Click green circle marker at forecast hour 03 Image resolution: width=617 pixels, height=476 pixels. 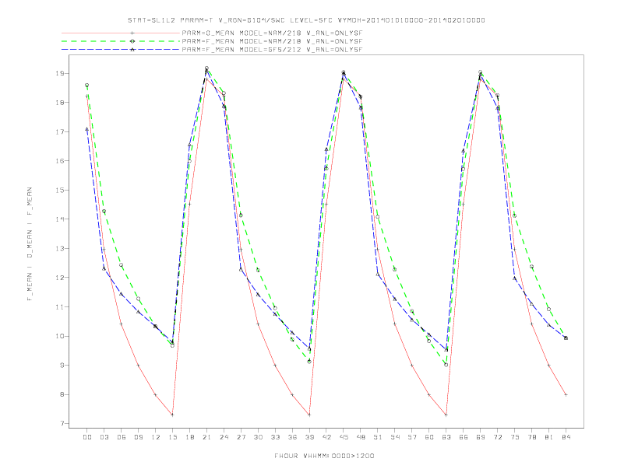click(x=104, y=212)
